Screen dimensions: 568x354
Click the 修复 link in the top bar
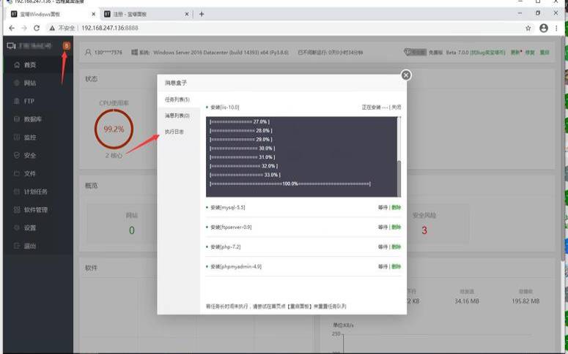(530, 53)
